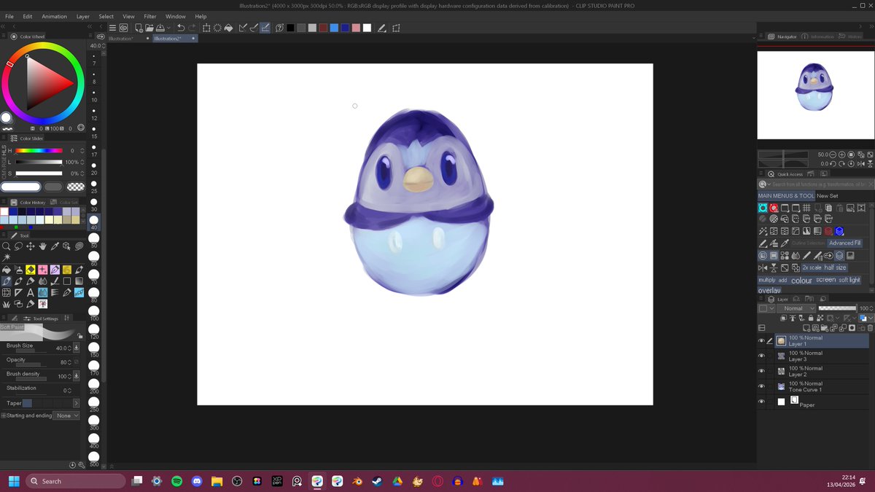The height and width of the screenshot is (492, 875).
Task: Click the delete layer trash icon
Action: (x=869, y=328)
